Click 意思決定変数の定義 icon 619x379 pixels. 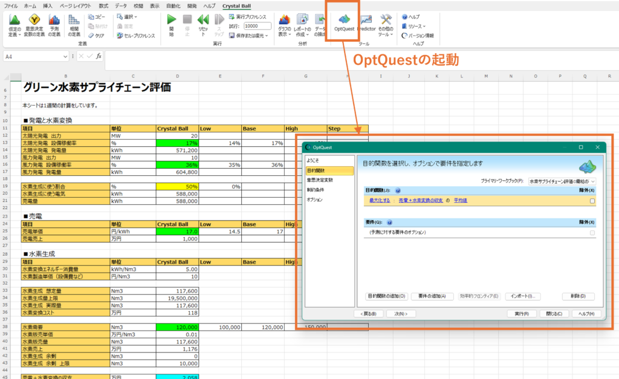pos(35,25)
